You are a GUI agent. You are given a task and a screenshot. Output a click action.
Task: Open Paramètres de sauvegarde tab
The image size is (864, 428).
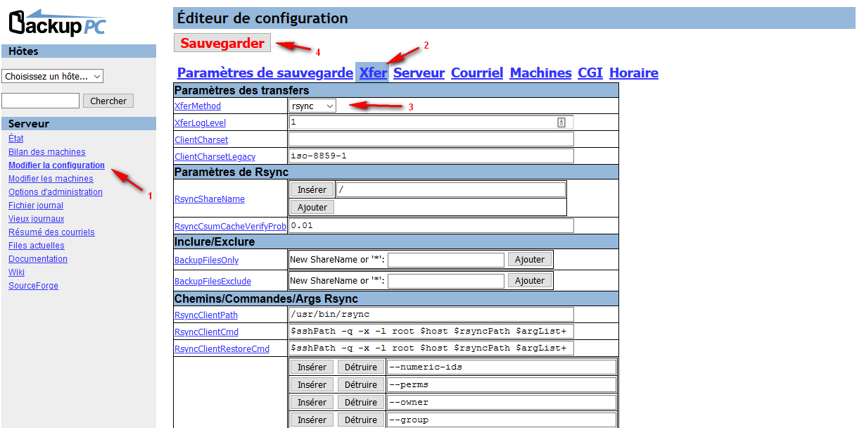click(x=265, y=73)
